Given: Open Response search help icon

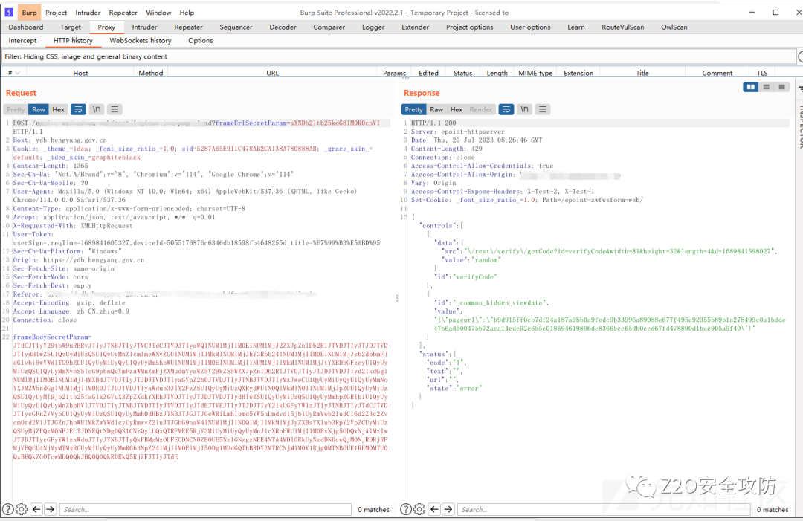Looking at the screenshot, I should [406, 509].
